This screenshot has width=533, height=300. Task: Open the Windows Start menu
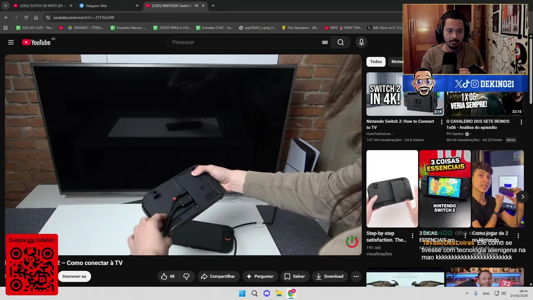pos(242,293)
